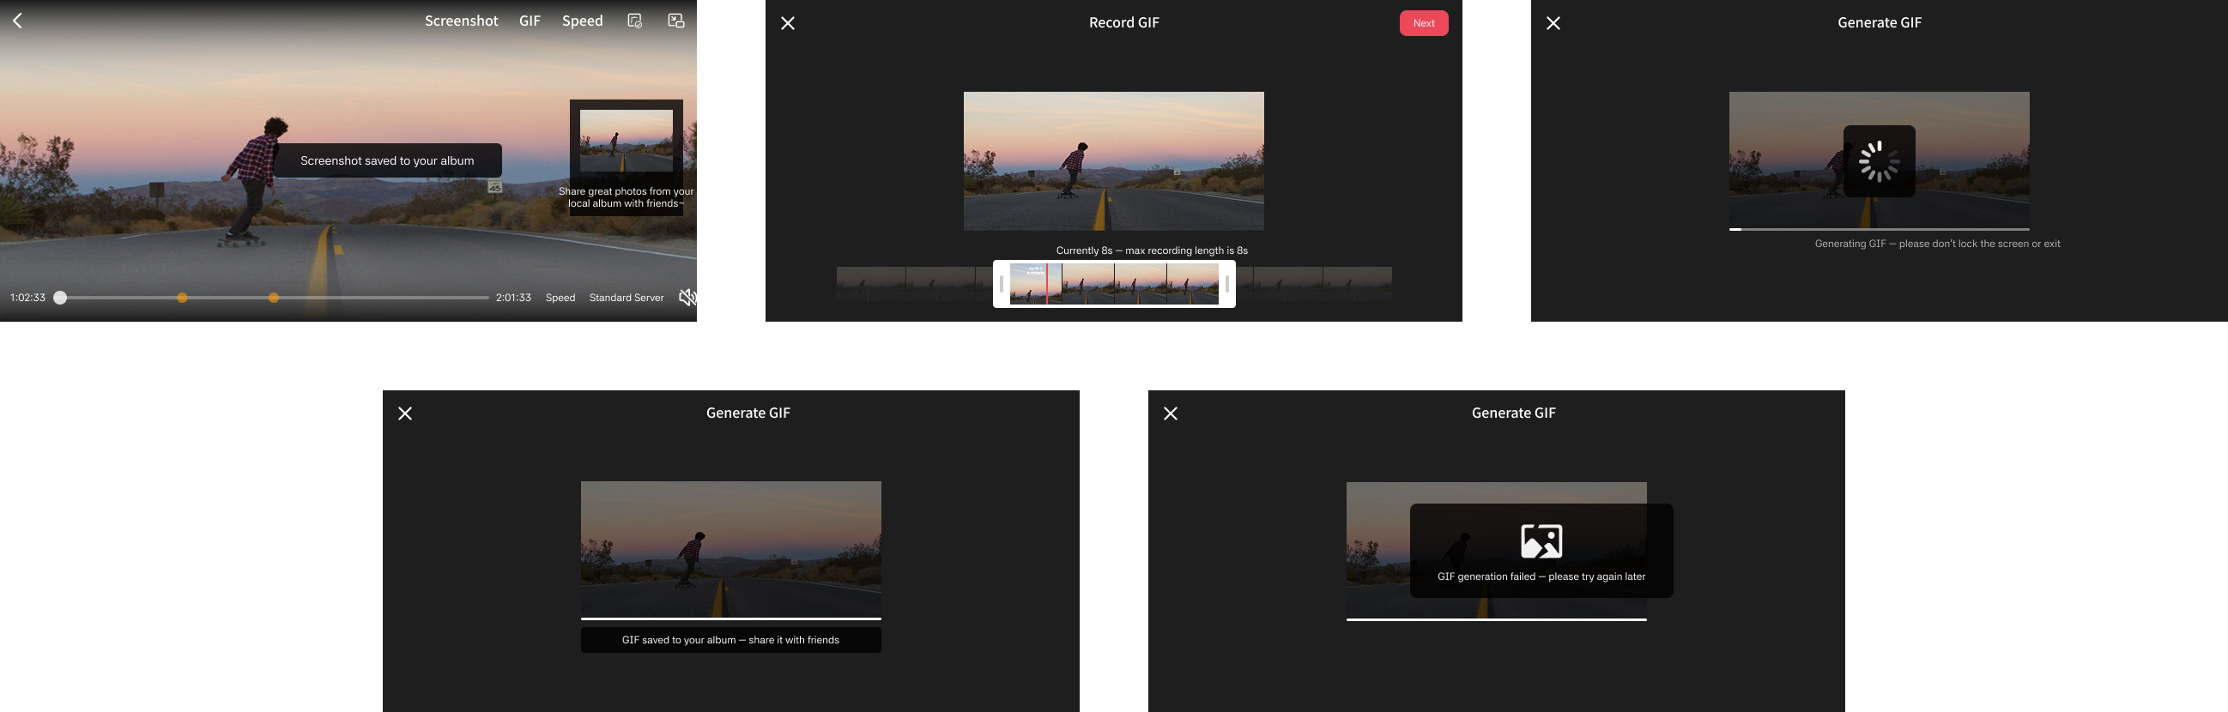Close the Record GIF screen

(787, 23)
